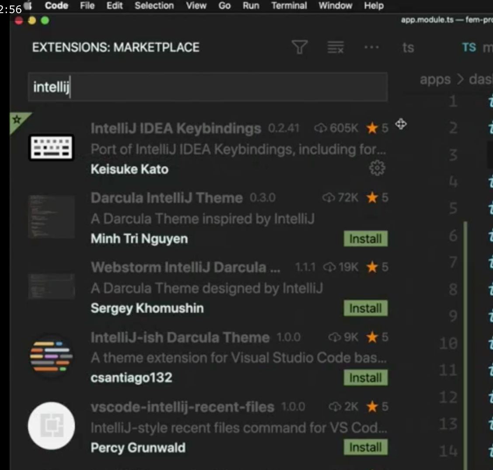Open Views and More Actions ellipsis
This screenshot has width=493, height=470.
pos(371,48)
